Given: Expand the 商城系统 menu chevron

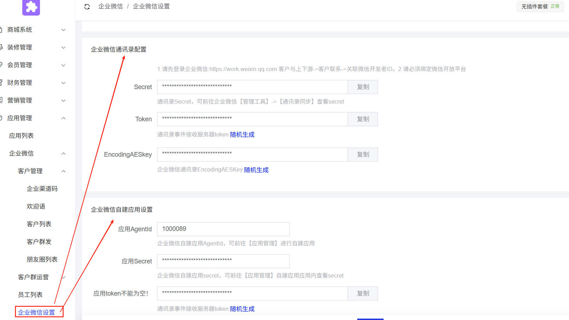Looking at the screenshot, I should click(x=63, y=30).
